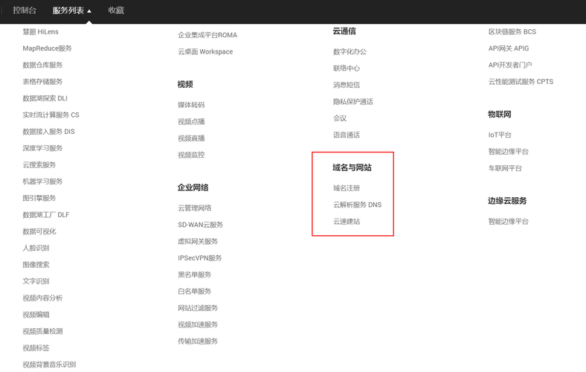Click 视频背景音乐识别 link
Image resolution: width=586 pixels, height=372 pixels.
(x=49, y=365)
